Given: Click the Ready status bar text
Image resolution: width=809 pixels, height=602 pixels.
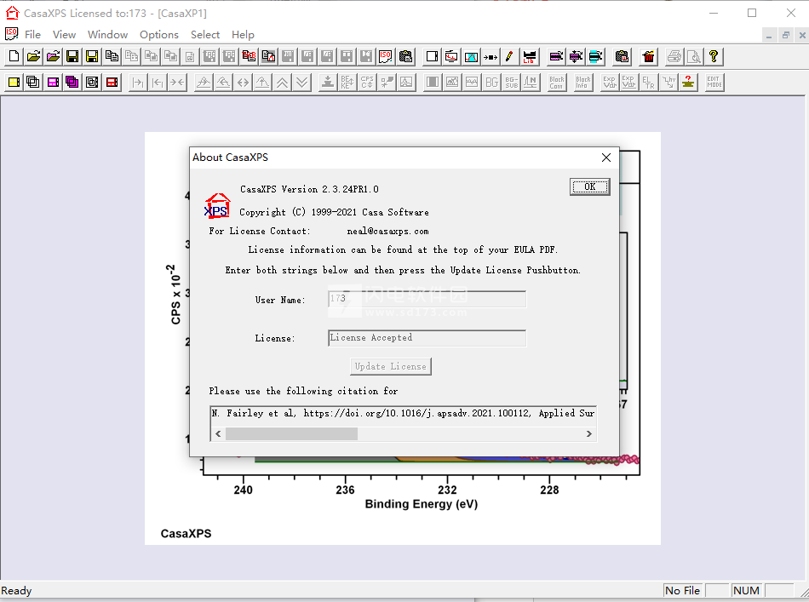Looking at the screenshot, I should 16,591.
